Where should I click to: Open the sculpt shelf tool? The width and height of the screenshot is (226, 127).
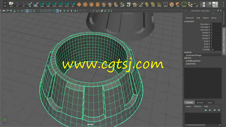click(36, 4)
